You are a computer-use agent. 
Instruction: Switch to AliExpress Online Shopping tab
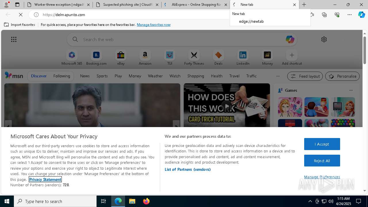[195, 5]
